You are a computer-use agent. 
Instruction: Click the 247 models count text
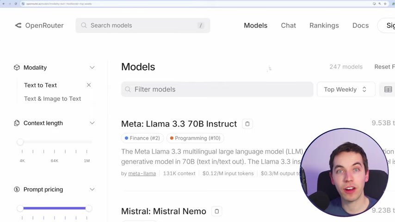[x=346, y=67]
